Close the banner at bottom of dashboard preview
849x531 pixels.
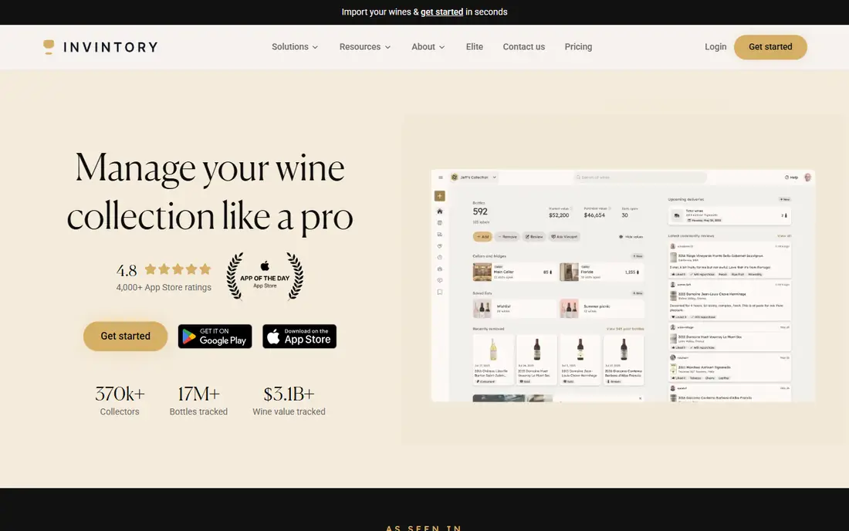coord(640,398)
